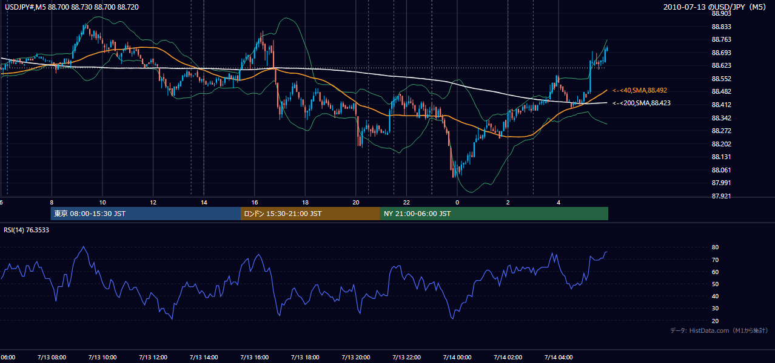Click the orange 40 SMA label 88.492
The width and height of the screenshot is (775, 363).
click(x=640, y=90)
